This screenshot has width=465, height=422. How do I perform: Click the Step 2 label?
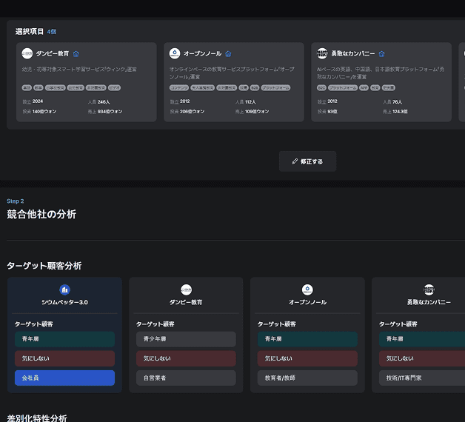click(16, 201)
